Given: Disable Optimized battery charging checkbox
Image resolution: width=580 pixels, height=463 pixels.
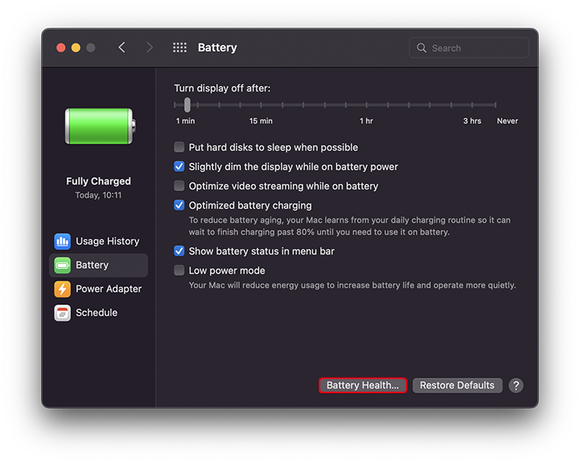Looking at the screenshot, I should [179, 205].
